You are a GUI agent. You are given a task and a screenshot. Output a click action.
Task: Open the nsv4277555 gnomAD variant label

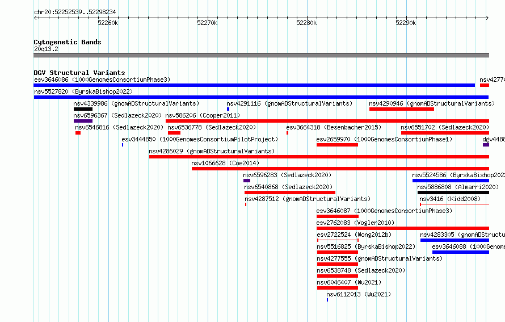(x=380, y=258)
